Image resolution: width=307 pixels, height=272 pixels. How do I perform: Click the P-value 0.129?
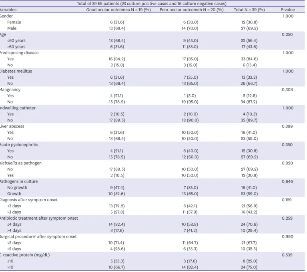287,200
